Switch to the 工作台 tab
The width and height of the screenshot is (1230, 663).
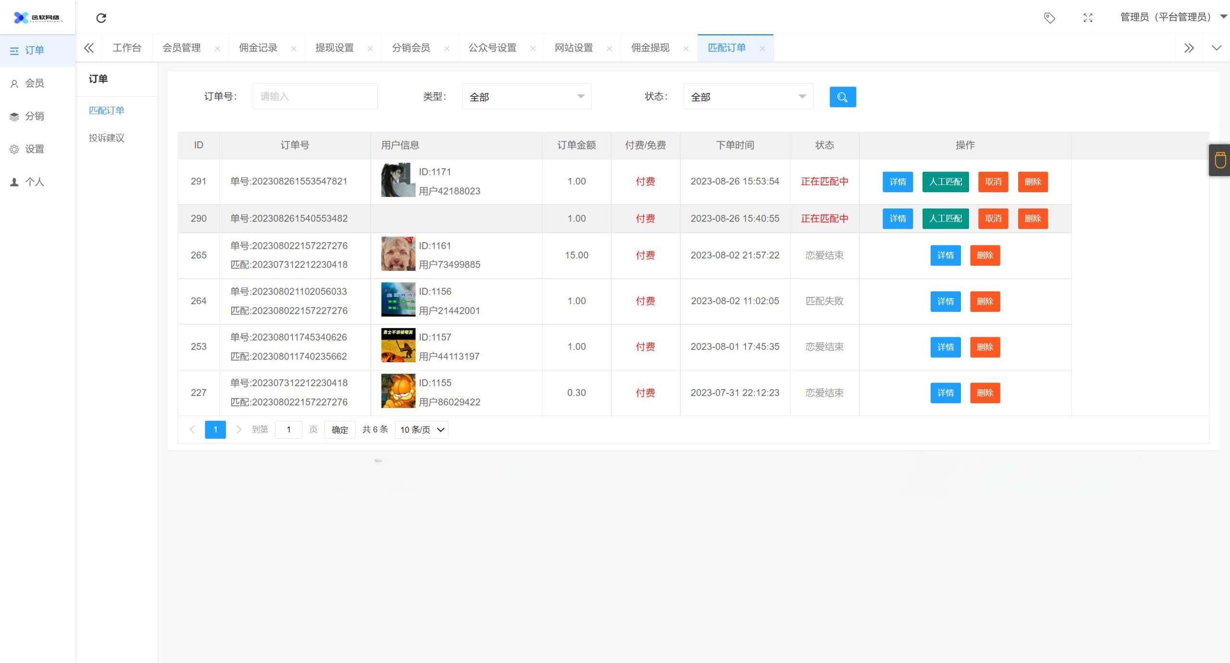127,48
